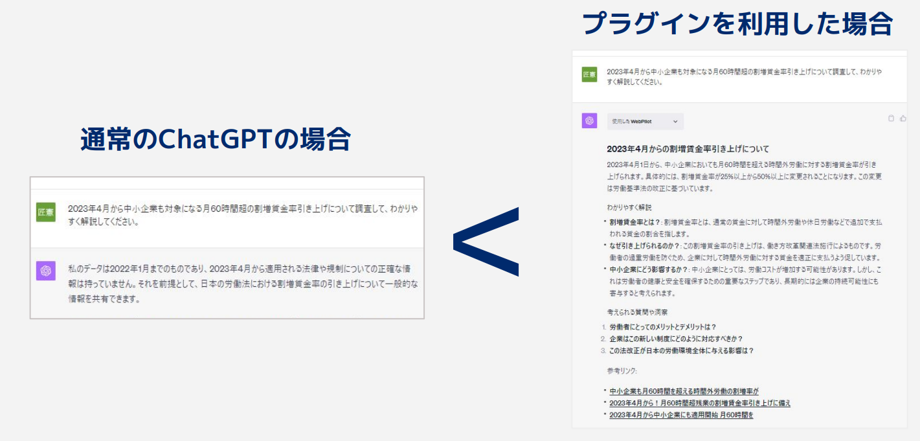The image size is (920, 441).
Task: Click the title 通常のChatGPTの場合
Action: (216, 139)
